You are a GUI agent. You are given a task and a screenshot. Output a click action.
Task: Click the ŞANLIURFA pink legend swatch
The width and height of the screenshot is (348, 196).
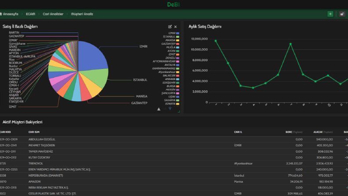tap(178, 93)
